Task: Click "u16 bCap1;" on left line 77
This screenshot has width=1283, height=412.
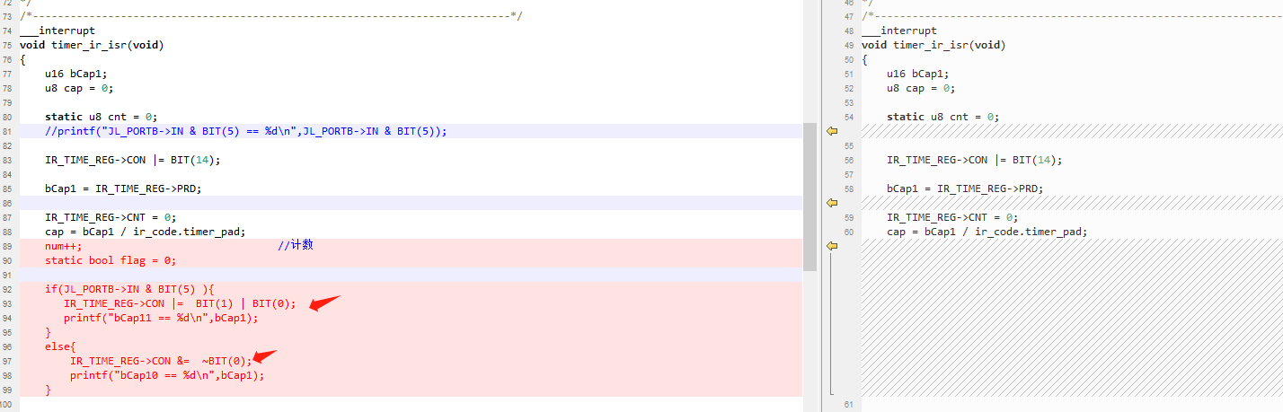Action: tap(75, 74)
